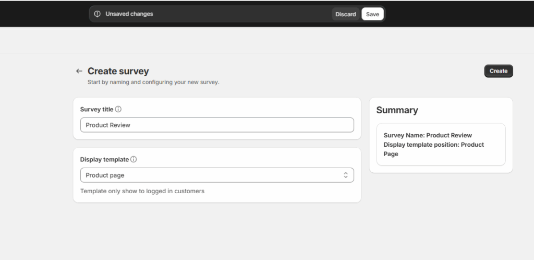Click the white Save button
This screenshot has width=534, height=260.
point(372,14)
